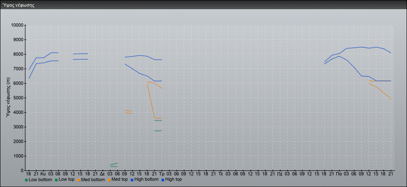407x187 pixels.
Task: Click the 0 value at the height axis origin
Action: (22, 171)
